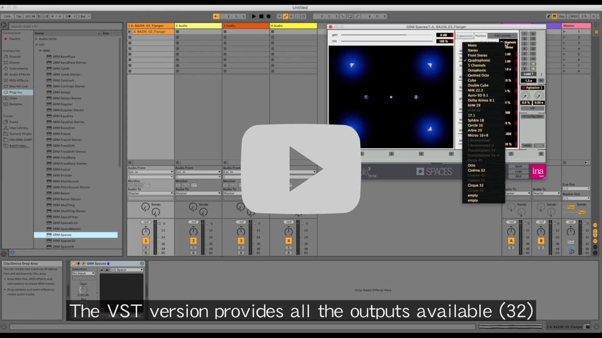
Task: Expand the Audio Units folder
Action: click(x=36, y=39)
